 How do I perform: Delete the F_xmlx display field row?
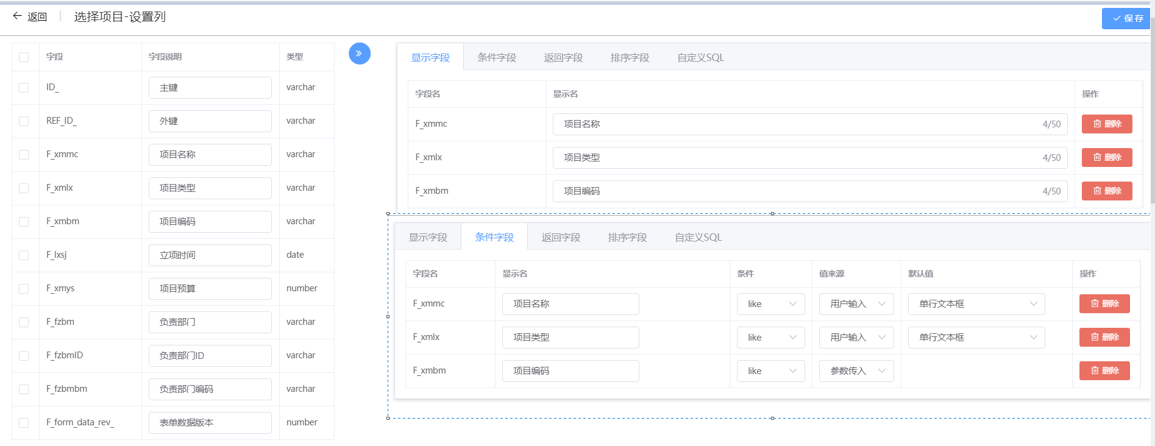pos(1106,157)
